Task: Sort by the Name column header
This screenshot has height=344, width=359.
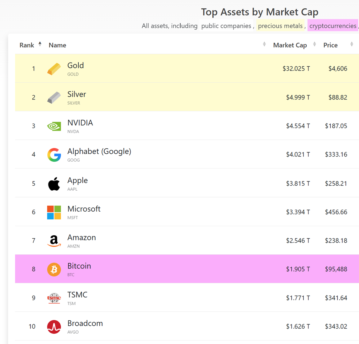Action: pyautogui.click(x=57, y=45)
